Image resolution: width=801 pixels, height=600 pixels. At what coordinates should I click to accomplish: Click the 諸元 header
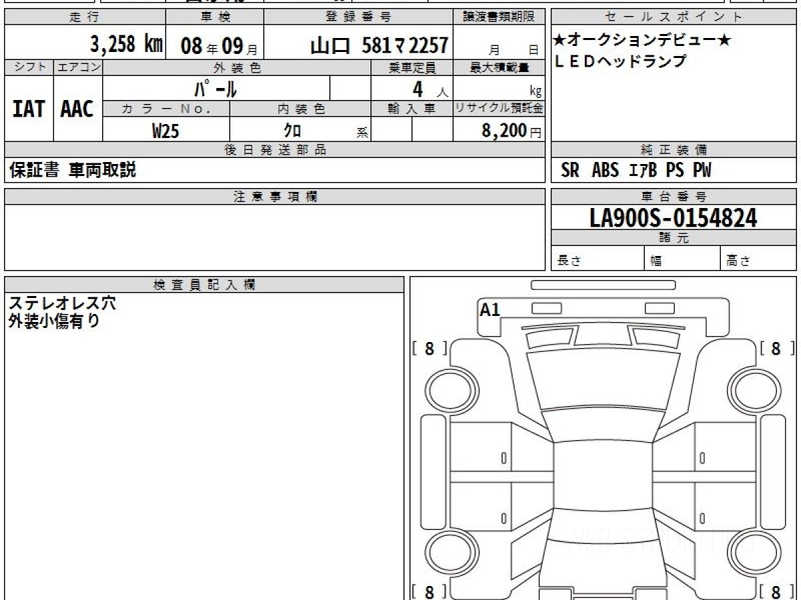[674, 238]
